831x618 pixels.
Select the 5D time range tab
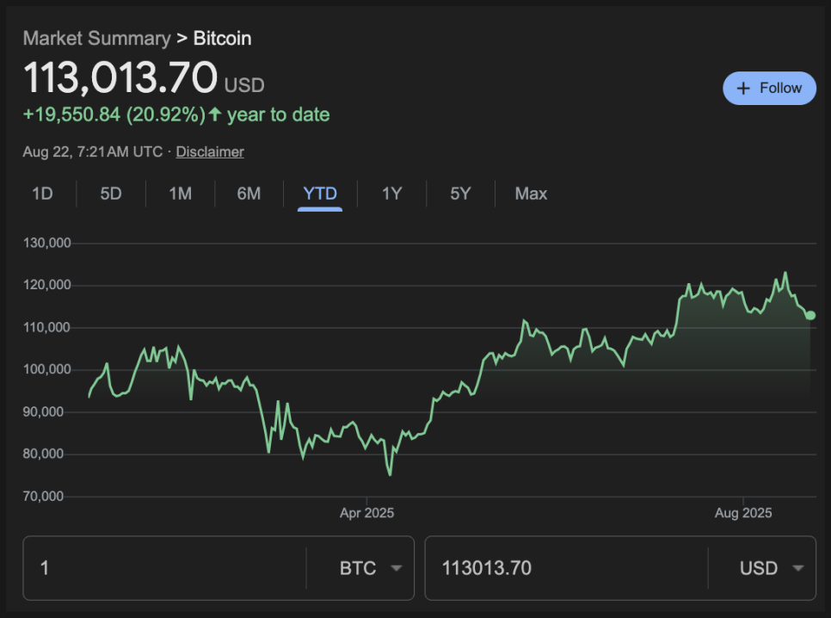point(111,194)
